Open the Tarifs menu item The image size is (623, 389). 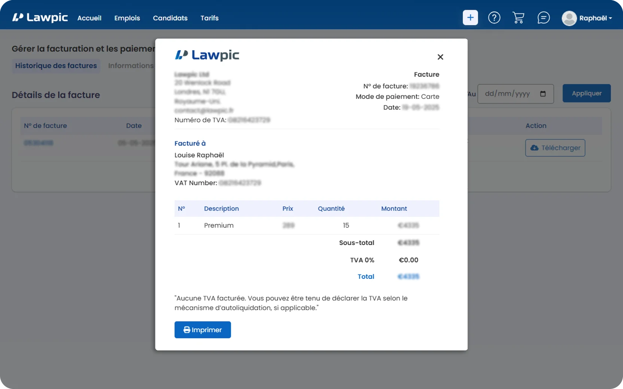209,18
